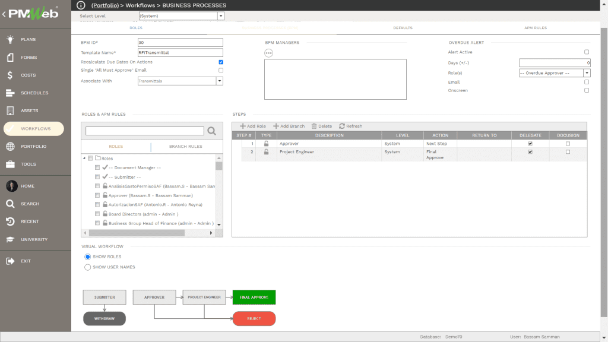Collapse the Roles tree folder
Image resolution: width=608 pixels, height=342 pixels.
tap(84, 158)
